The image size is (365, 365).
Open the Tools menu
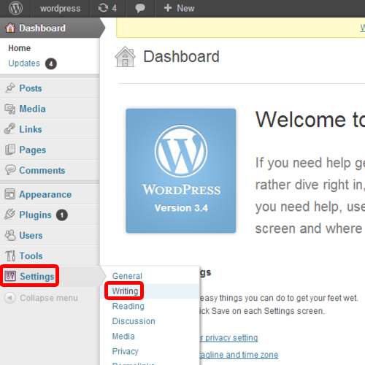click(31, 255)
